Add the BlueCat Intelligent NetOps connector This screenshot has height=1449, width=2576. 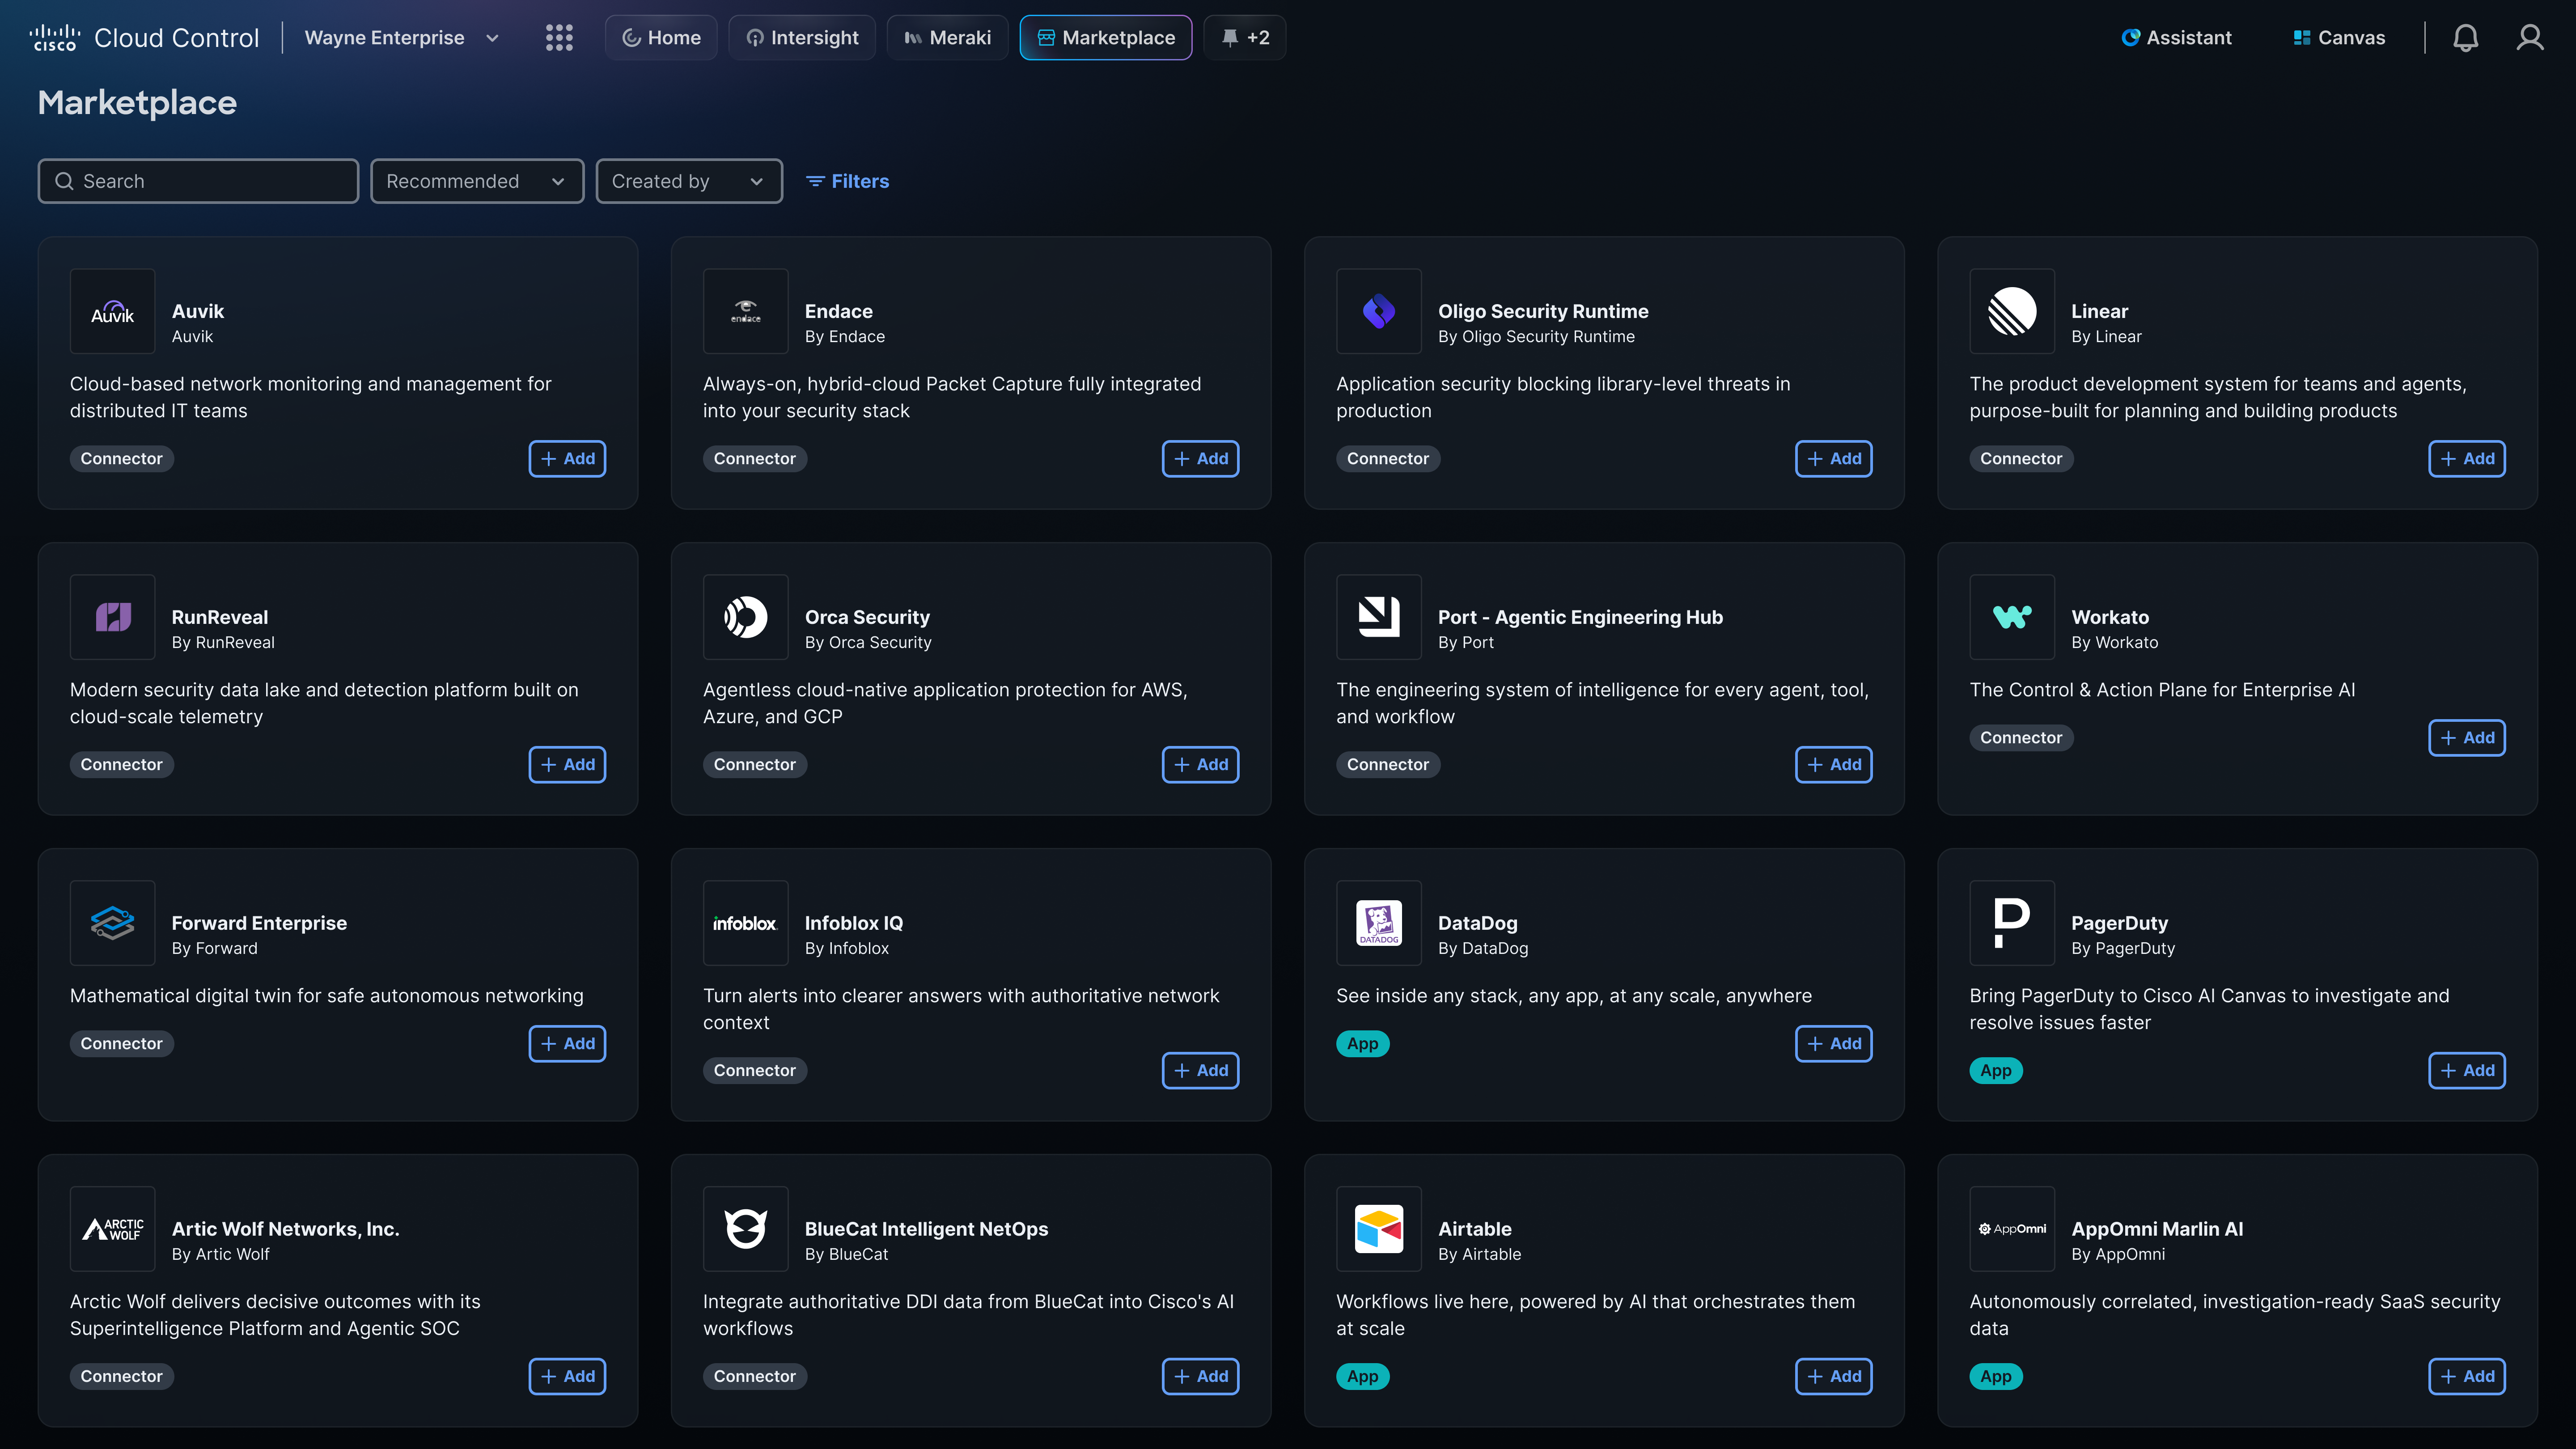(x=1200, y=1377)
